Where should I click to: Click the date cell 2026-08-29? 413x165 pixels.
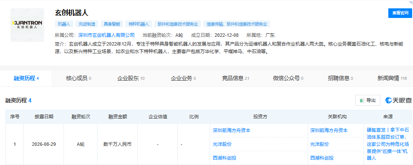pyautogui.click(x=44, y=144)
